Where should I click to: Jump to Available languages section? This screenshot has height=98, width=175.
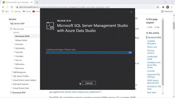(x=151, y=42)
